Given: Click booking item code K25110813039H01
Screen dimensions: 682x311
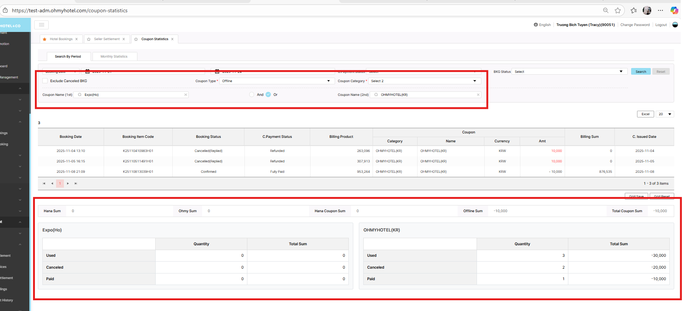Looking at the screenshot, I should [138, 172].
